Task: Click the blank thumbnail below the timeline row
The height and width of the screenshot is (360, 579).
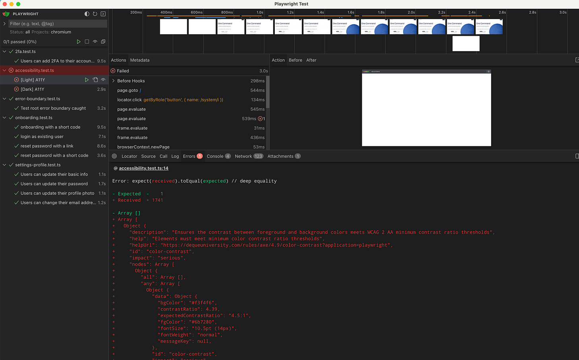Action: point(466,44)
